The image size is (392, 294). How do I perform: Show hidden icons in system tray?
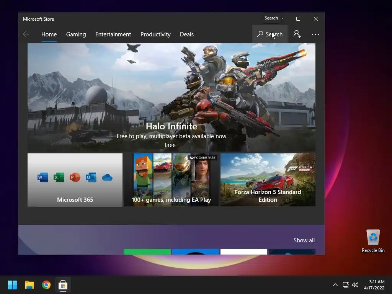coord(335,285)
